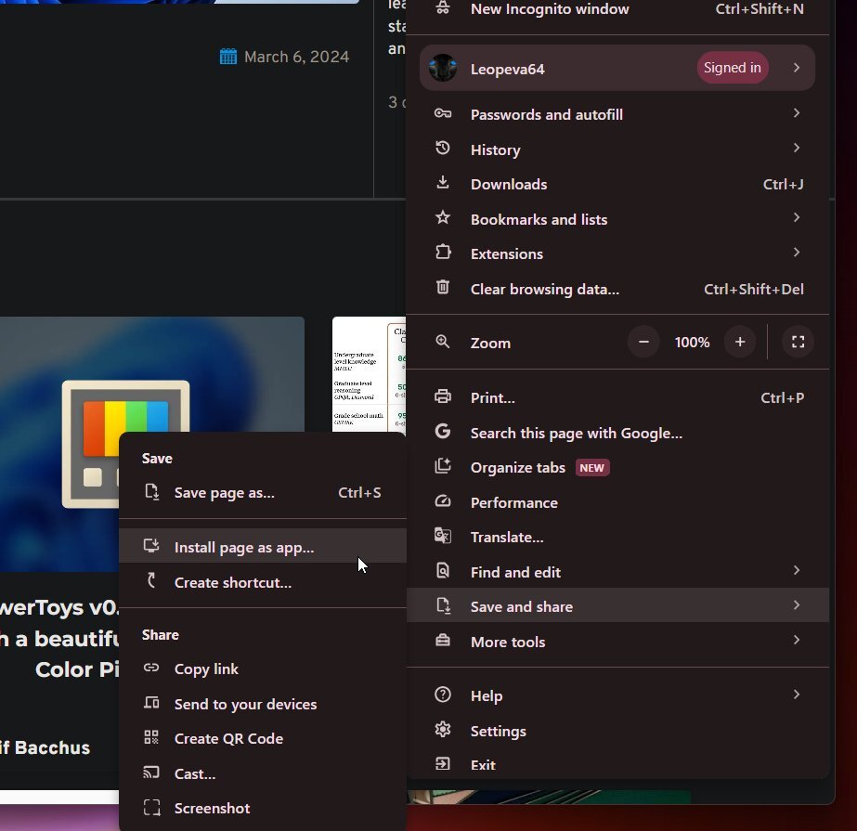
Task: Expand the Passwords and autofill submenu arrow
Action: click(x=797, y=112)
